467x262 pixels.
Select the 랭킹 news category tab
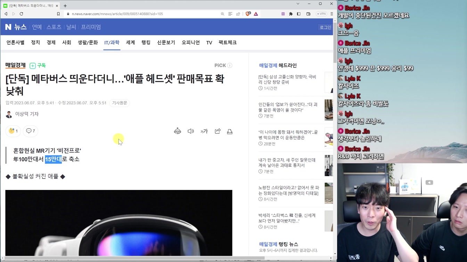[146, 42]
